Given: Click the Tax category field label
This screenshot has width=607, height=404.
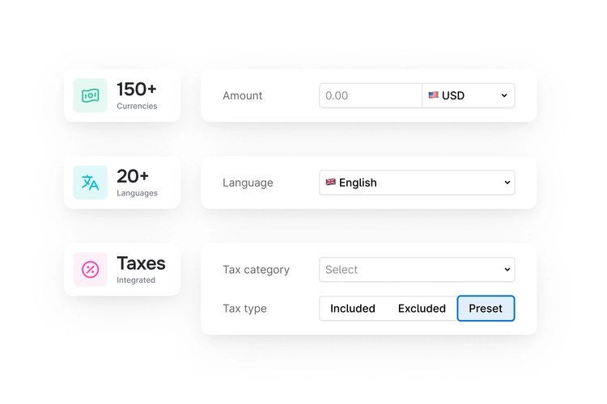Looking at the screenshot, I should click(x=256, y=270).
